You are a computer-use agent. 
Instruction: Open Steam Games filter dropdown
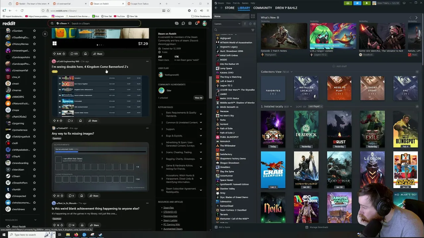pos(228,24)
